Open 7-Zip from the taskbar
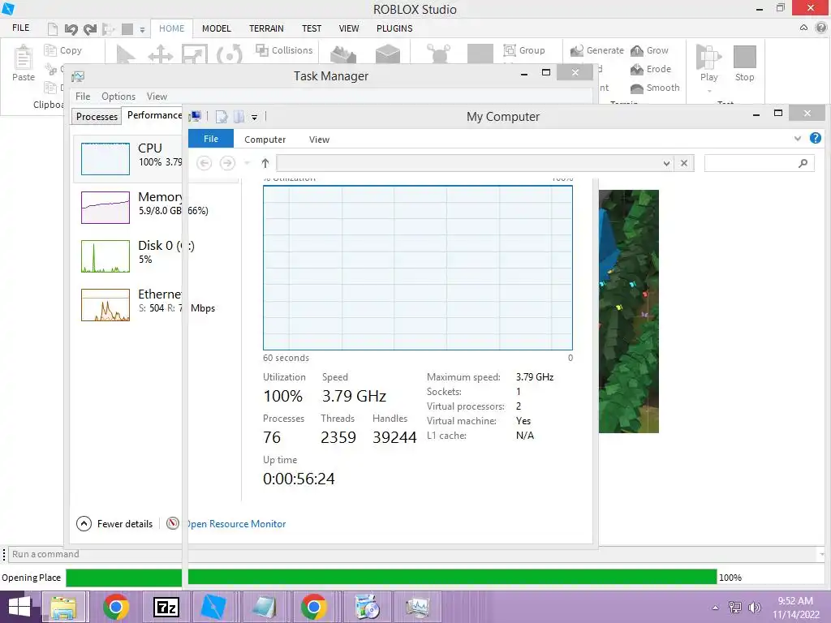This screenshot has height=623, width=831. click(166, 607)
